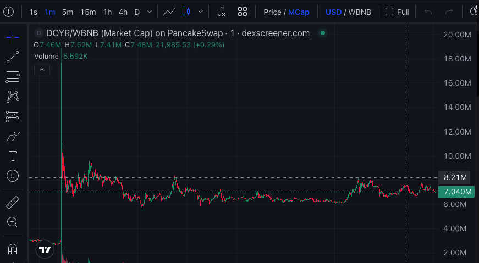Click the Volume indicator label
The height and width of the screenshot is (263, 479).
[x=46, y=57]
